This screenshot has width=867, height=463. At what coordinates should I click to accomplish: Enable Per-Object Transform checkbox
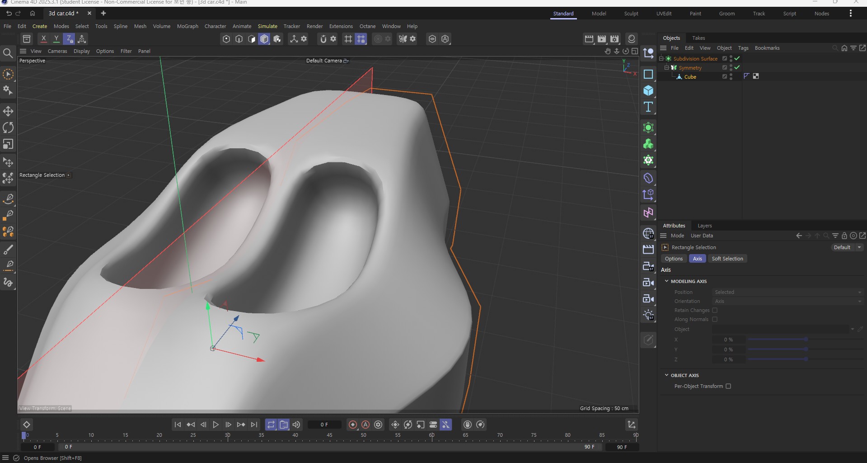tap(728, 386)
